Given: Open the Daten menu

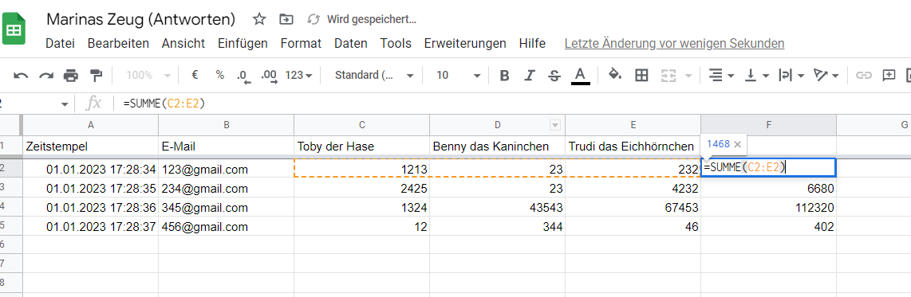Looking at the screenshot, I should pos(351,44).
